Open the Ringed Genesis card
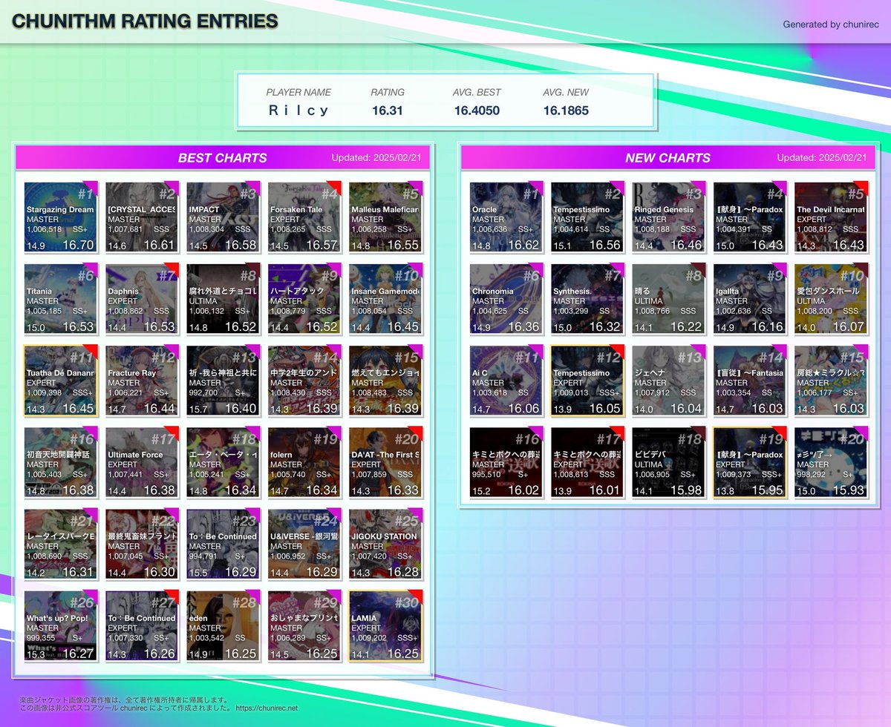This screenshot has width=891, height=727. (x=668, y=217)
